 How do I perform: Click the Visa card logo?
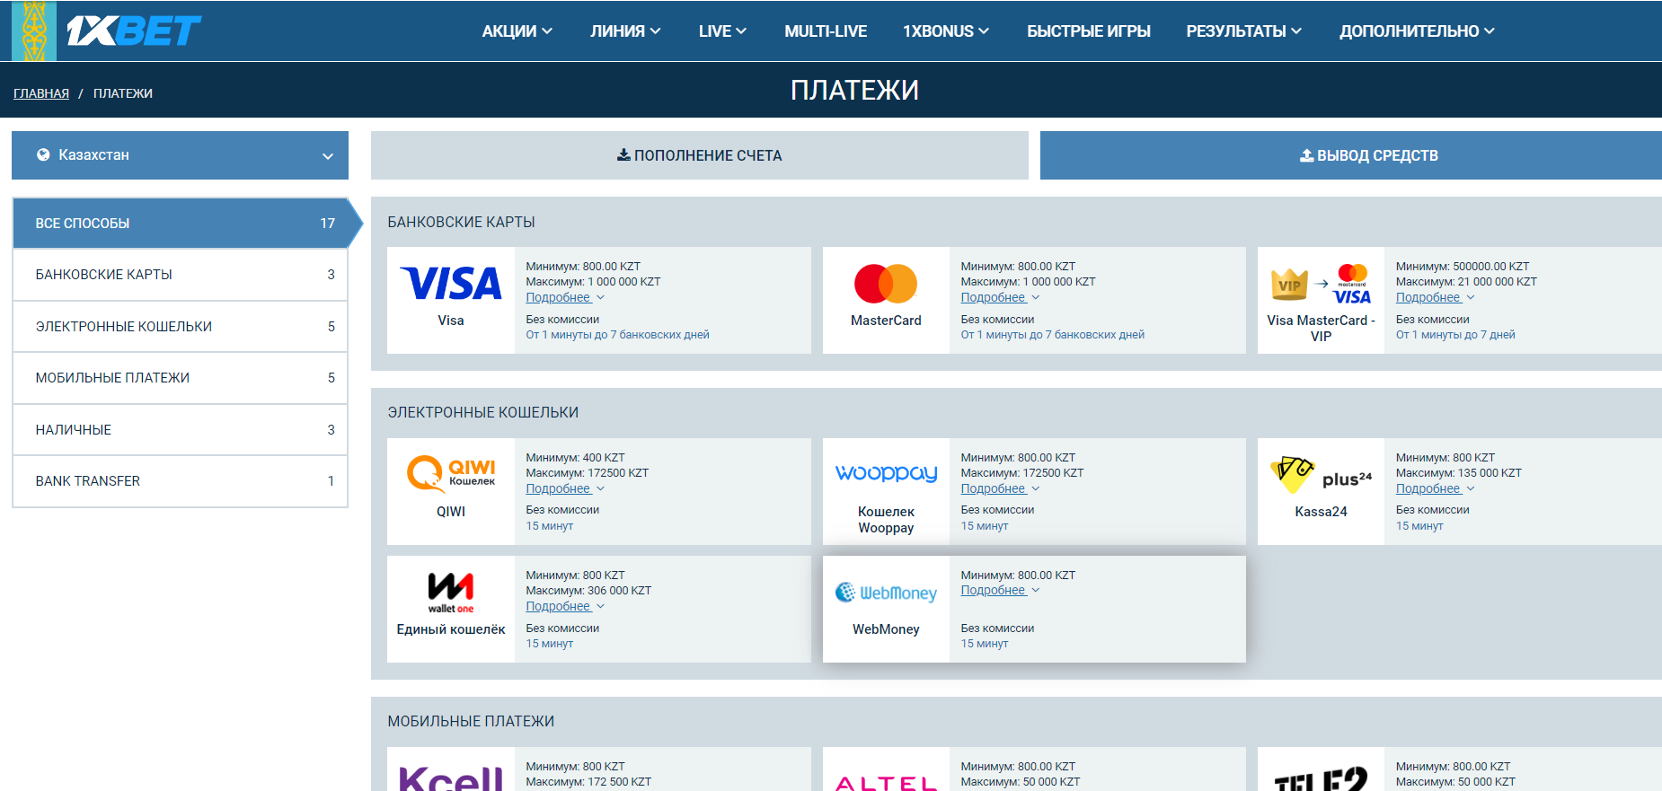pyautogui.click(x=451, y=284)
